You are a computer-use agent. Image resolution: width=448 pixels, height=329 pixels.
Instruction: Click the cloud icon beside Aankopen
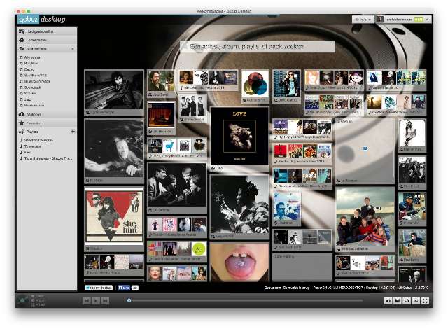pyautogui.click(x=22, y=113)
